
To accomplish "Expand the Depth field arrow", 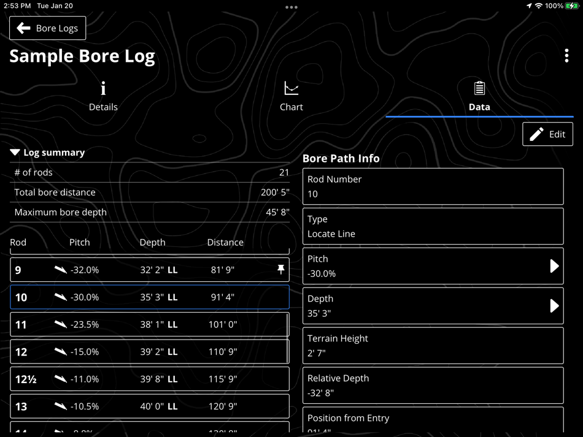I will pyautogui.click(x=554, y=306).
